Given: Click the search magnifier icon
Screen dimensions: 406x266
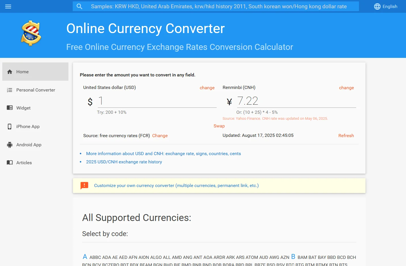Looking at the screenshot, I should (80, 6).
